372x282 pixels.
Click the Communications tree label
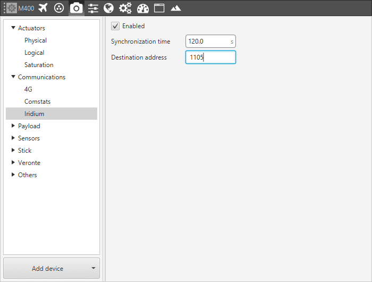pos(42,77)
